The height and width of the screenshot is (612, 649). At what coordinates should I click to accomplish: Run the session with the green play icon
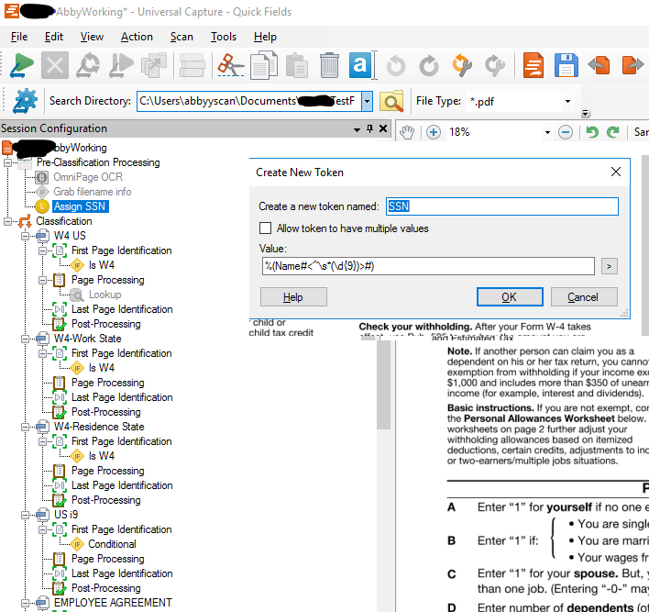(21, 65)
